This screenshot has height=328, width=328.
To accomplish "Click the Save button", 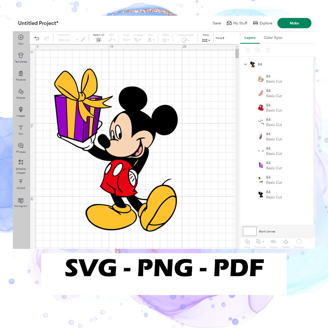I will 217,23.
